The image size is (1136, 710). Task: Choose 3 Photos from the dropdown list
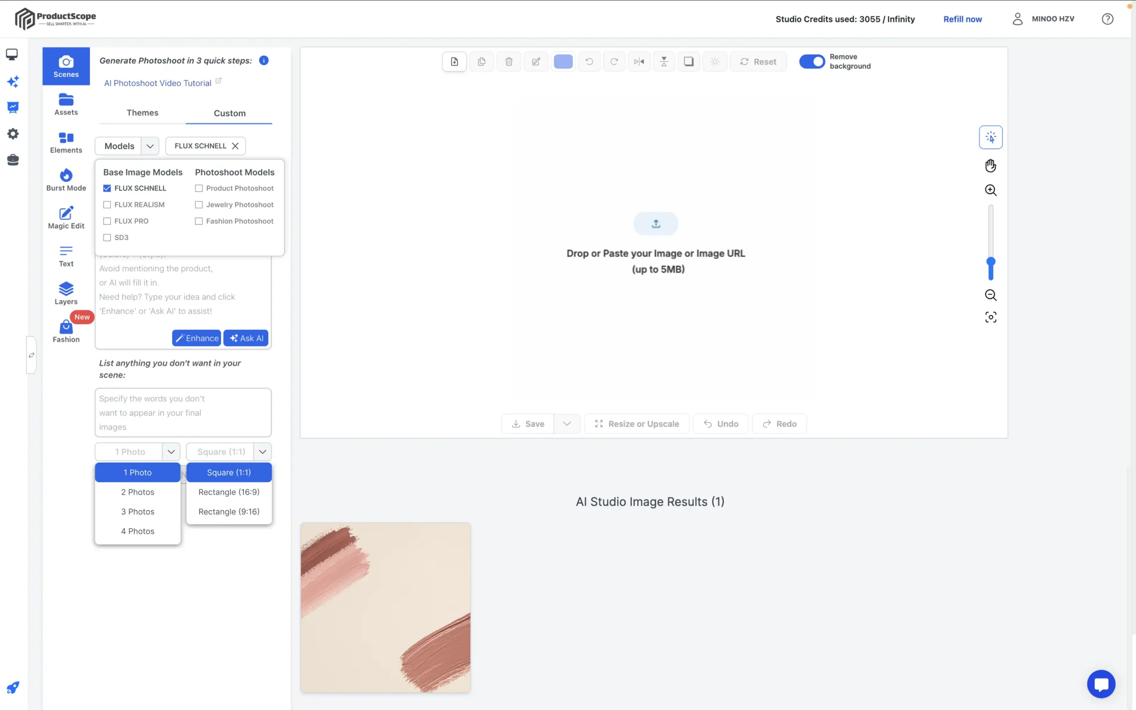coord(138,511)
